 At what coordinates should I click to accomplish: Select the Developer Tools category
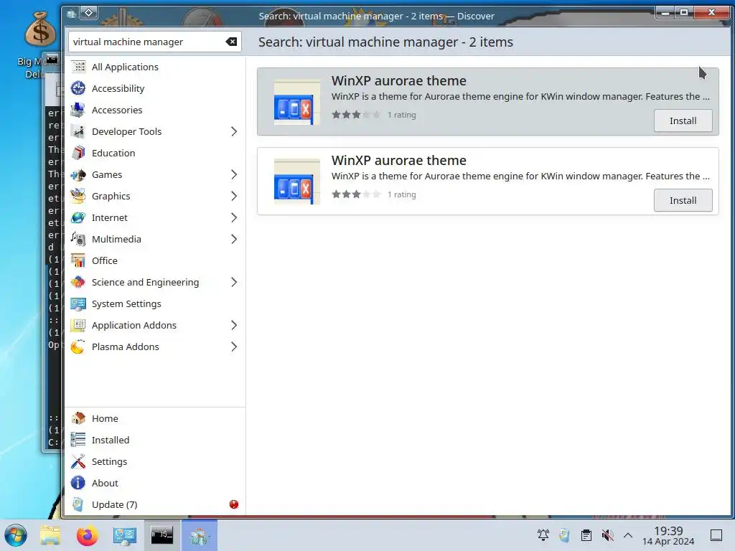pos(155,132)
